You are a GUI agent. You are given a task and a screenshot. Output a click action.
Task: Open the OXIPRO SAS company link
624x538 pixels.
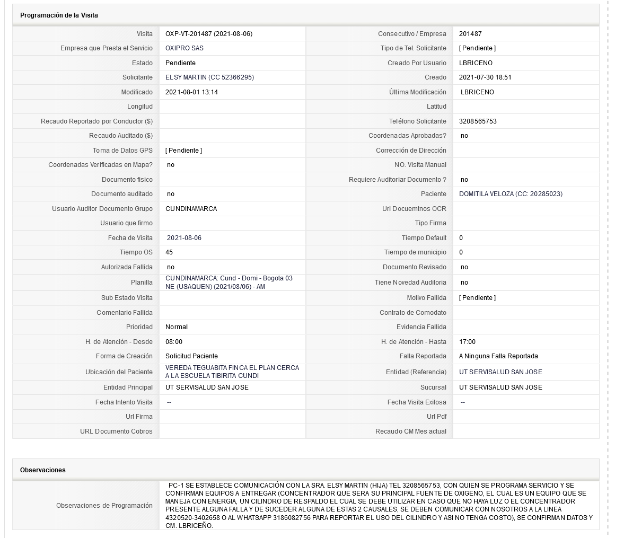[184, 48]
